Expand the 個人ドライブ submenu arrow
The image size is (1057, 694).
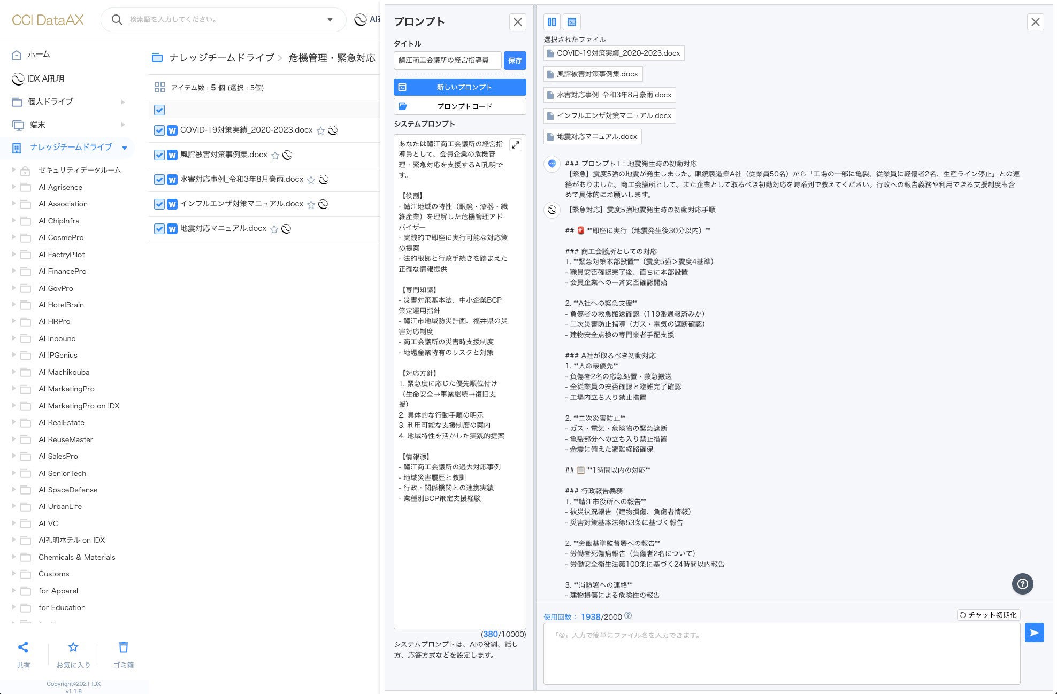point(123,102)
